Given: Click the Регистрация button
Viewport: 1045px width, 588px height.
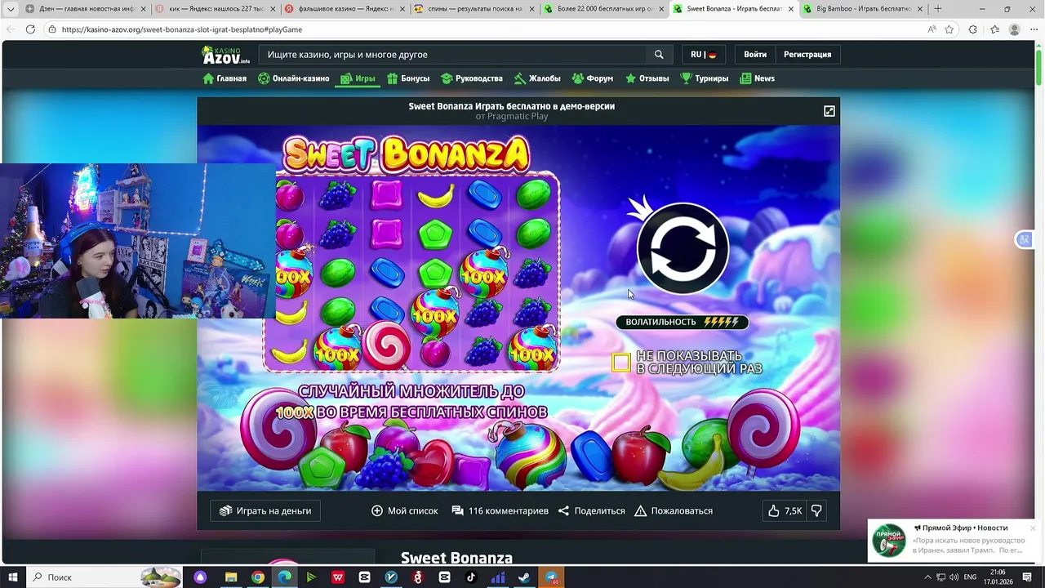Looking at the screenshot, I should [x=807, y=55].
